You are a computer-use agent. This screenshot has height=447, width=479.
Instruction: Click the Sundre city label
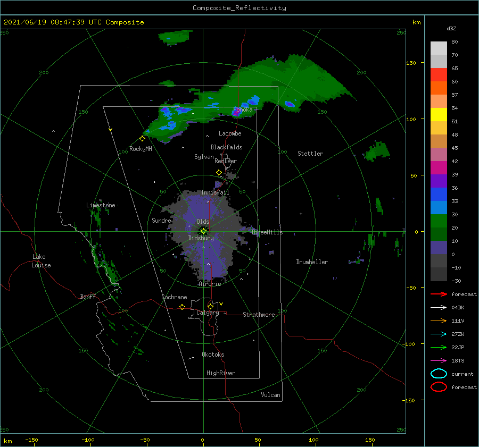click(x=162, y=220)
